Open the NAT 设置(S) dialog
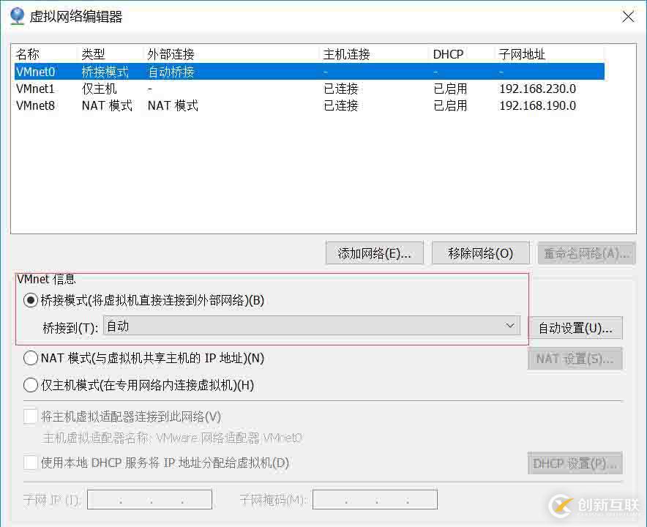Image resolution: width=647 pixels, height=527 pixels. 575,359
